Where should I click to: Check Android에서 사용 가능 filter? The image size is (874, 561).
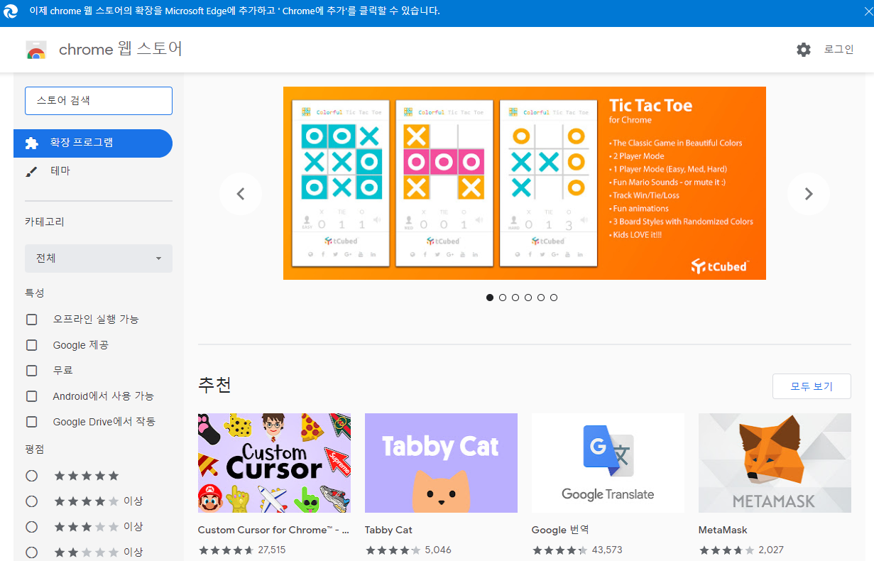(31, 396)
